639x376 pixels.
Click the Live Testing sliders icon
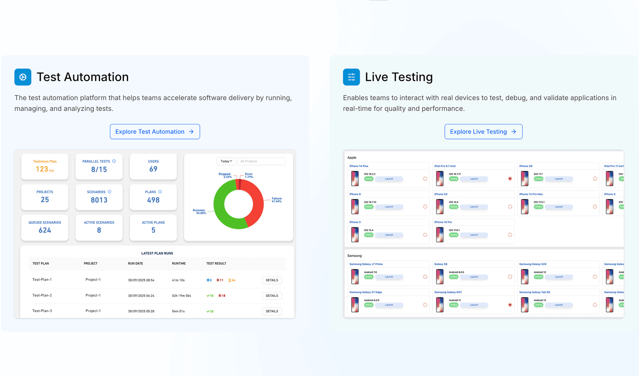click(351, 77)
